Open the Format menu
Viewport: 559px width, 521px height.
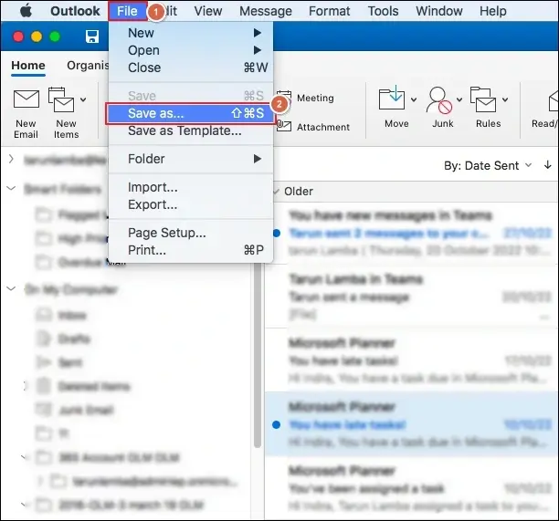pyautogui.click(x=330, y=11)
